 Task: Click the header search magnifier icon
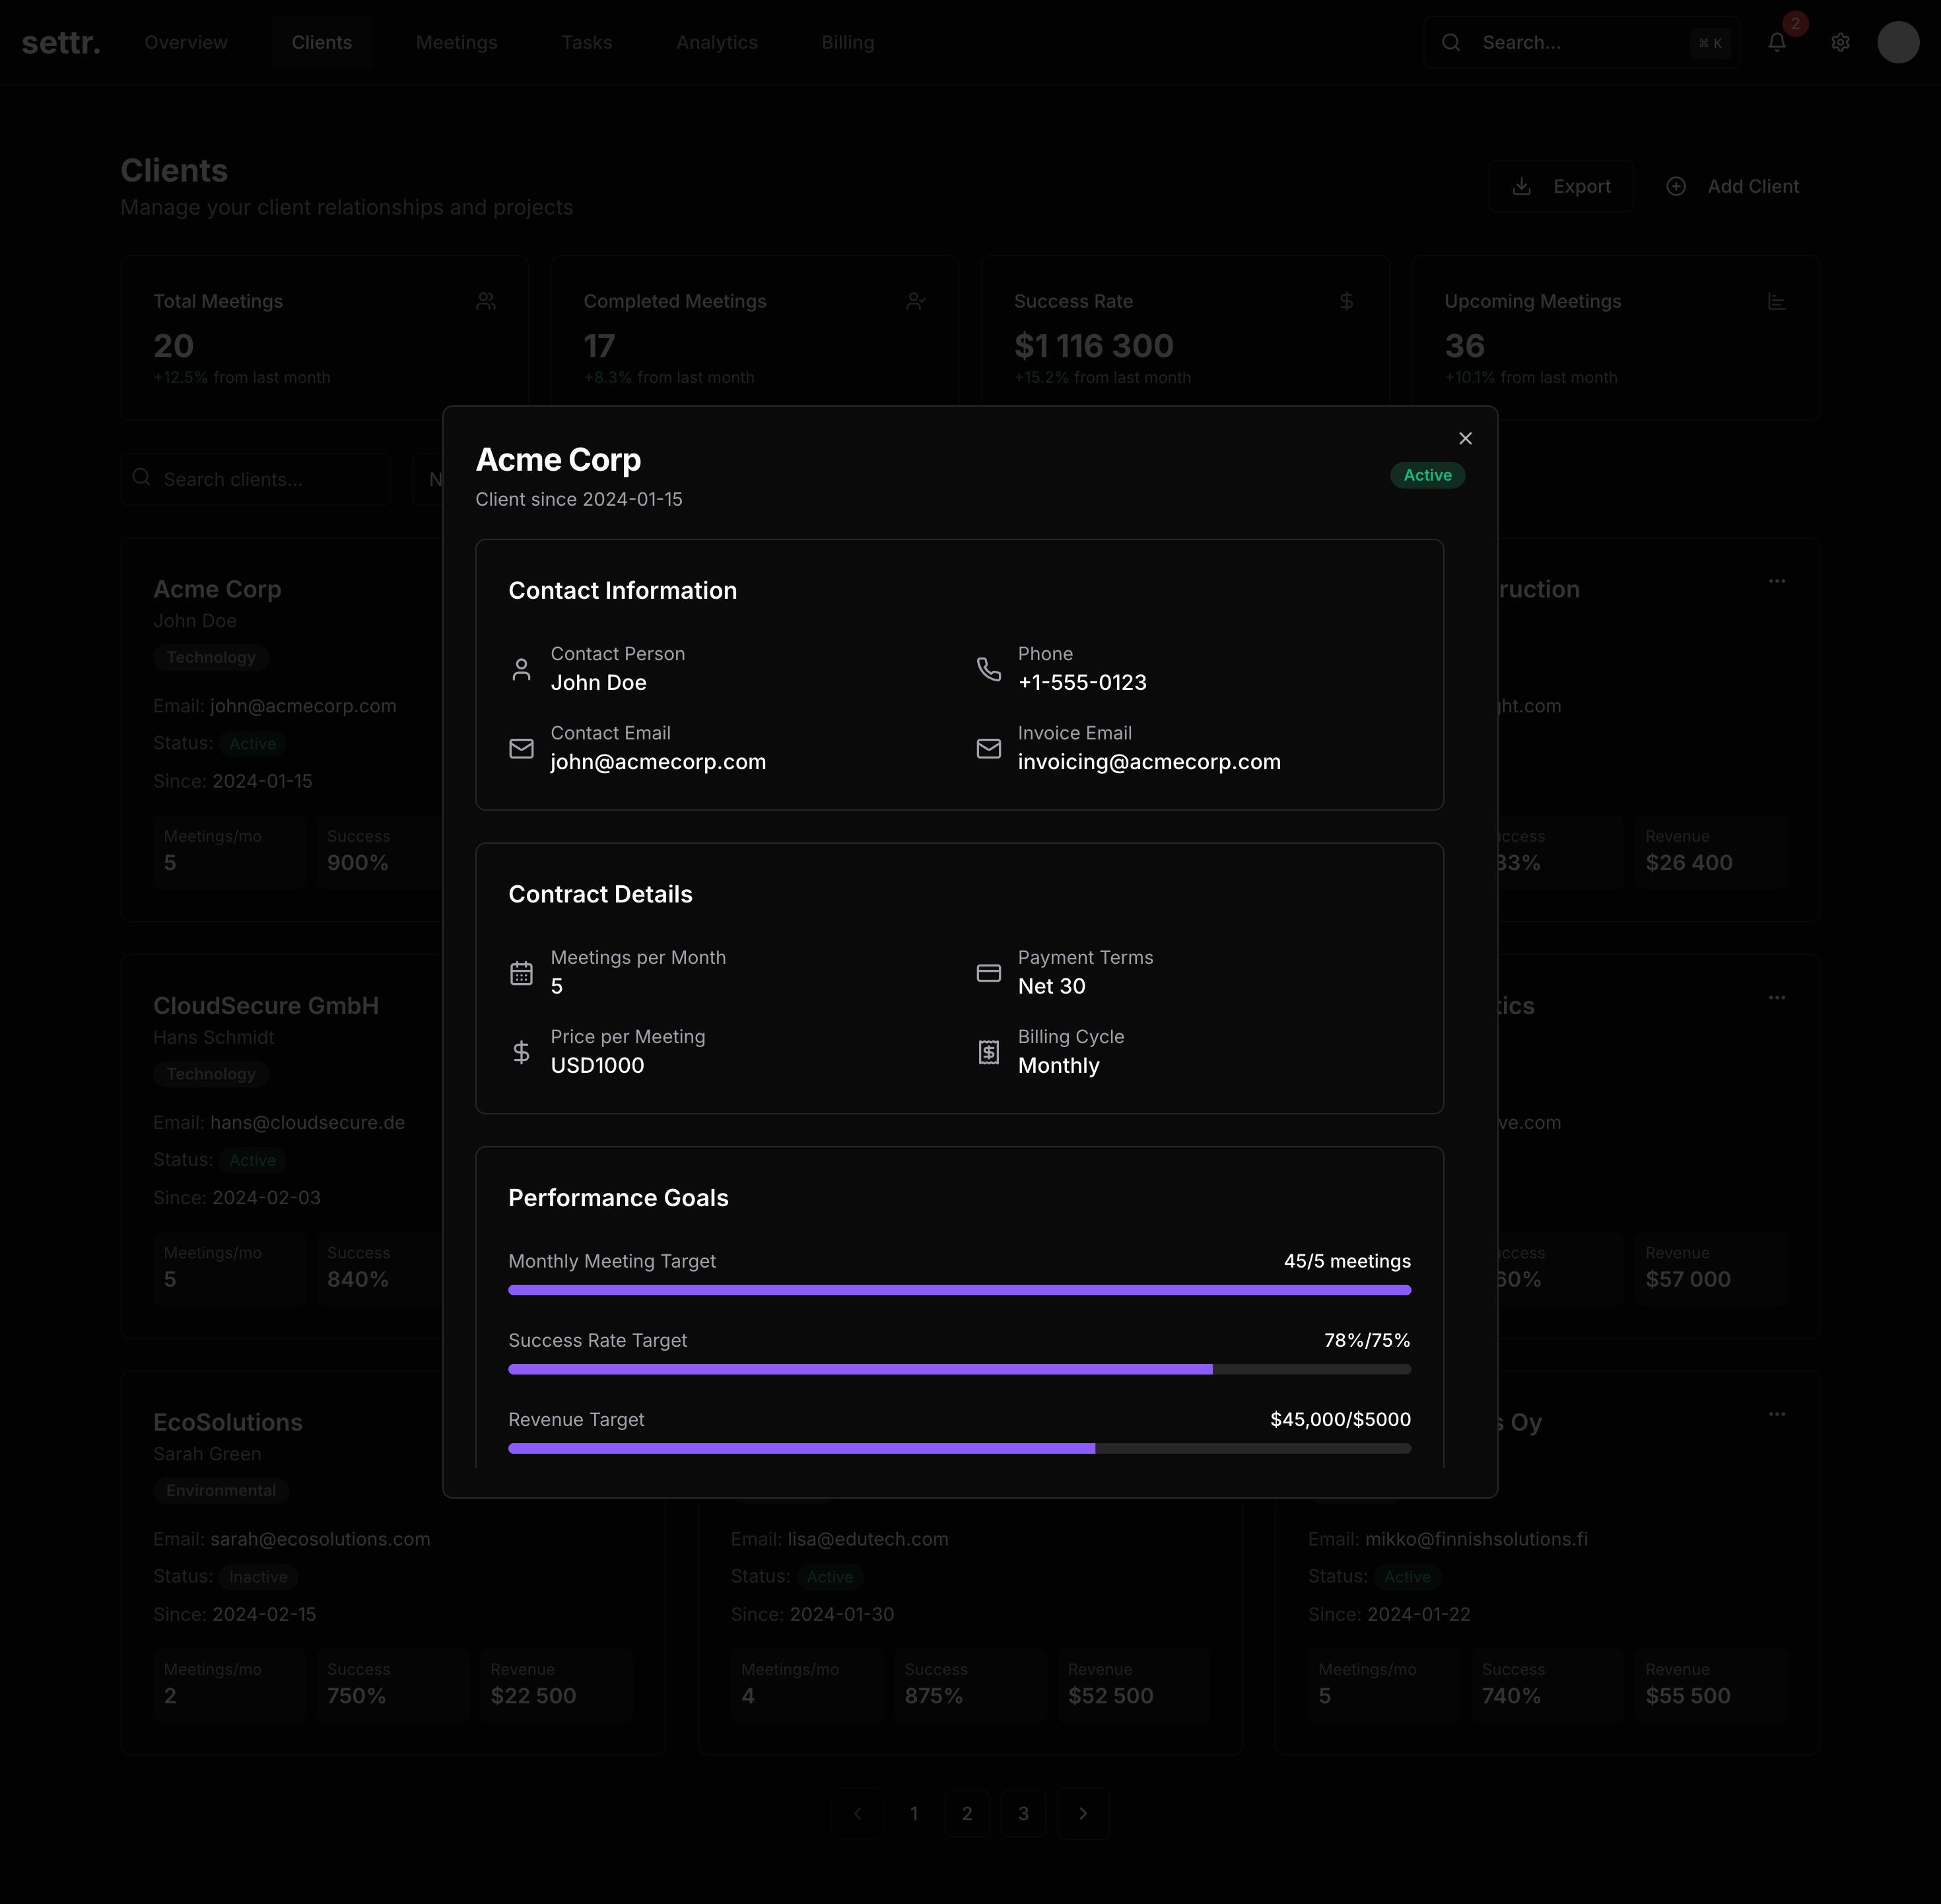coord(1451,42)
